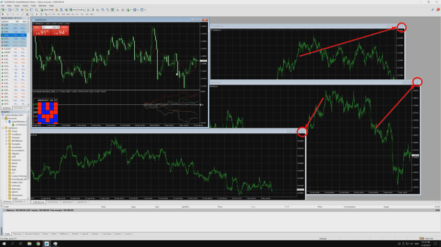Switch timeframe to M15

(63, 14)
